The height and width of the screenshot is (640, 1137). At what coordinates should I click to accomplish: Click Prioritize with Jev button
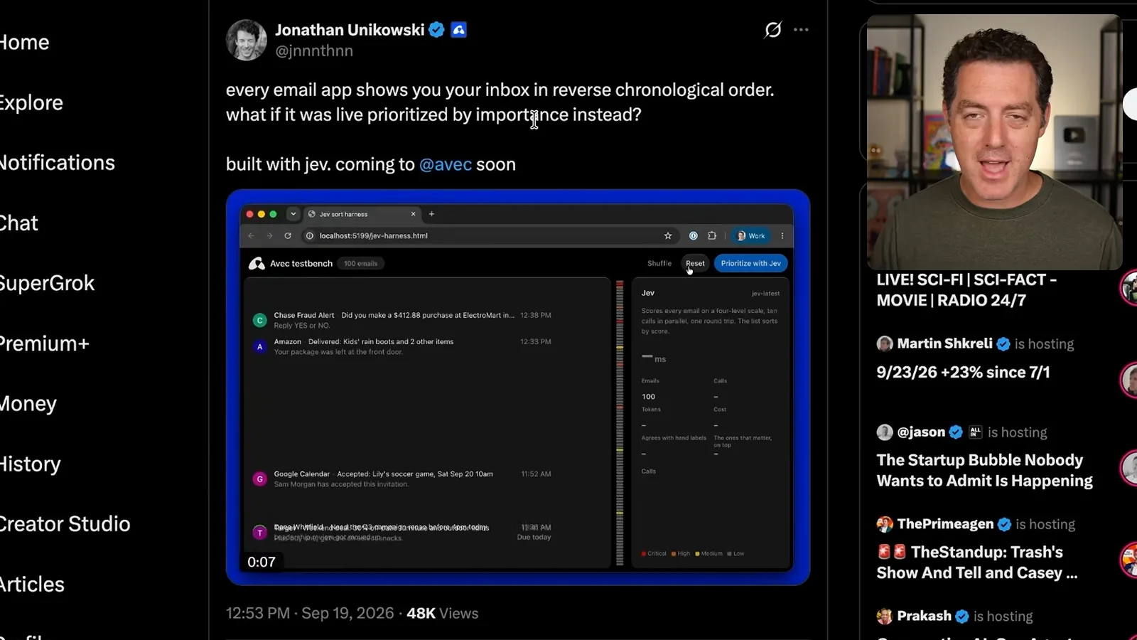tap(750, 263)
